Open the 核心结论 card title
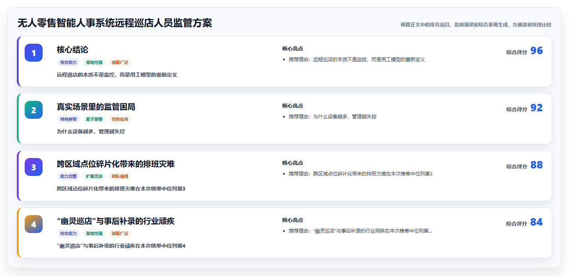This screenshot has width=569, height=276. (x=73, y=50)
